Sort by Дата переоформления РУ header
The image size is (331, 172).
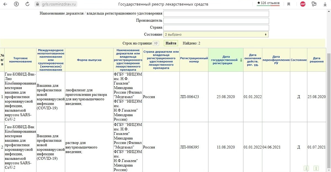coord(276,60)
